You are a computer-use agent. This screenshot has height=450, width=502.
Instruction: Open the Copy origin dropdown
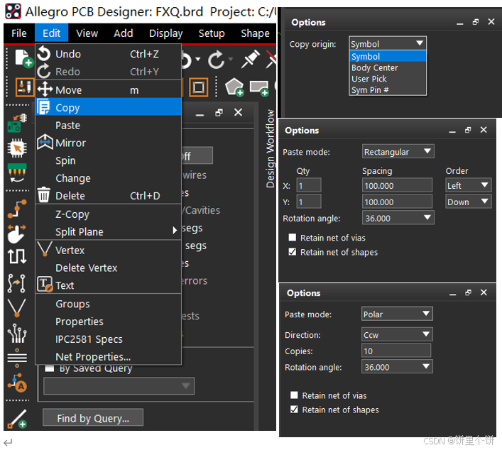click(388, 43)
